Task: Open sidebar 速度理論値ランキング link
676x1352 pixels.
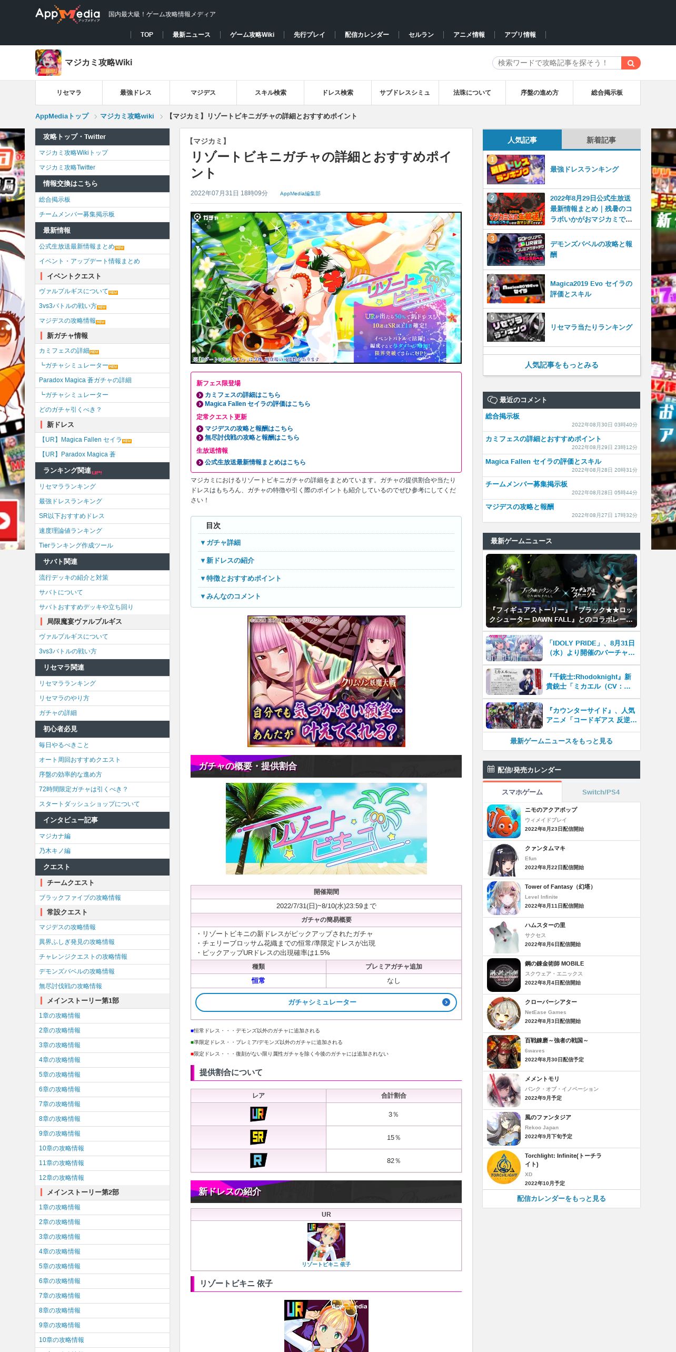Action: 71,531
